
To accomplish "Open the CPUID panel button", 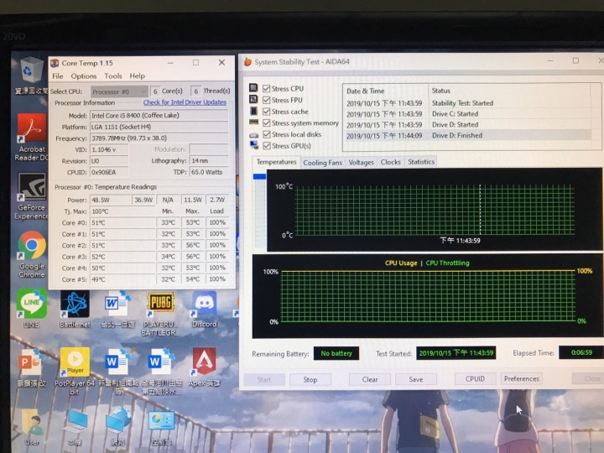I will [475, 379].
